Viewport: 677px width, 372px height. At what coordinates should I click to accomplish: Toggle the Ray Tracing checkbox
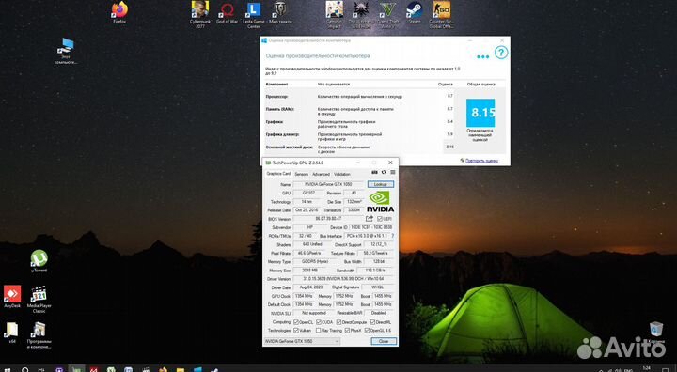coord(319,330)
